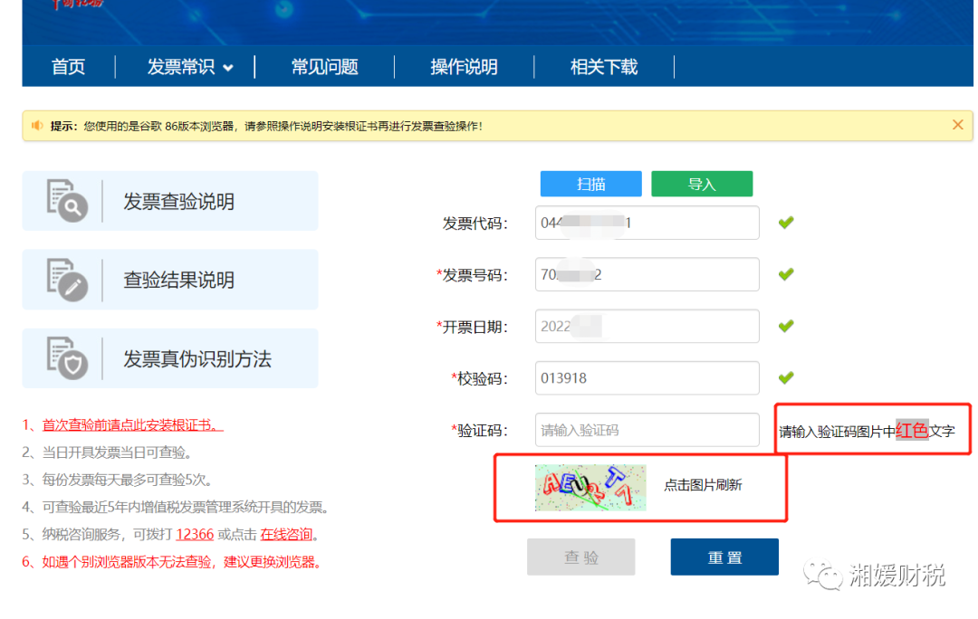Expand the 发票常识 dropdown menu
This screenshot has width=978, height=619.
pos(189,67)
